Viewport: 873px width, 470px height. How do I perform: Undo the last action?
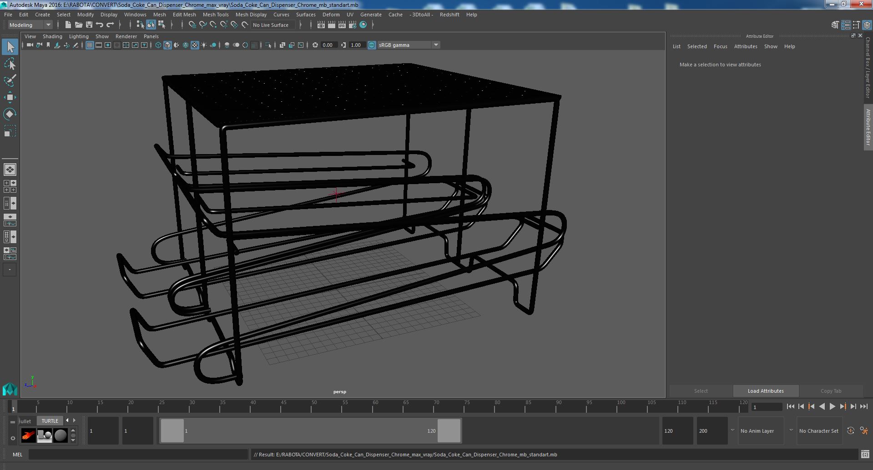[100, 25]
